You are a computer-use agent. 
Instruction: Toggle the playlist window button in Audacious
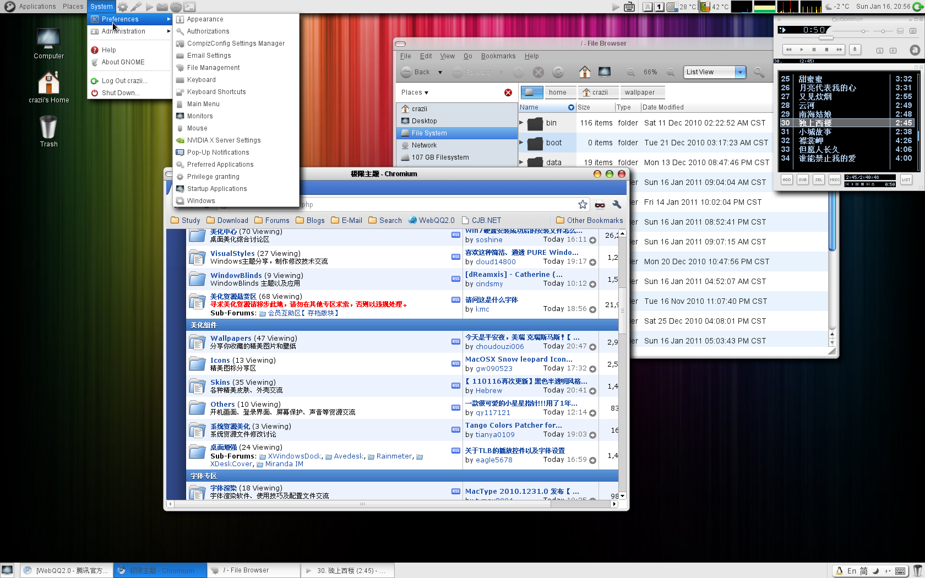point(913,31)
